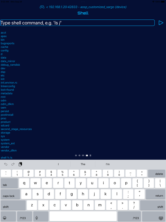166x222 pixels.
Task: Start dictation with the microphone key
Action: 41,217
